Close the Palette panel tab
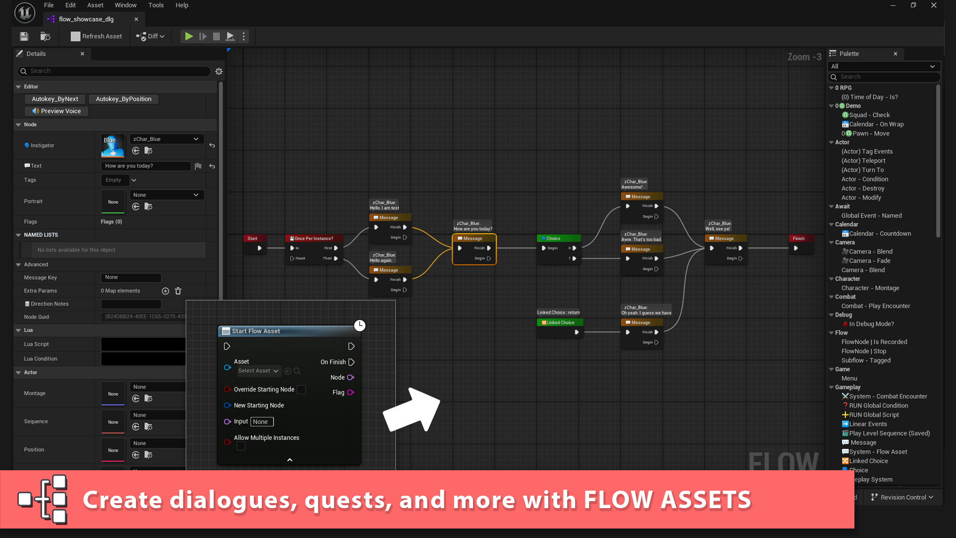The width and height of the screenshot is (956, 538). click(x=895, y=54)
